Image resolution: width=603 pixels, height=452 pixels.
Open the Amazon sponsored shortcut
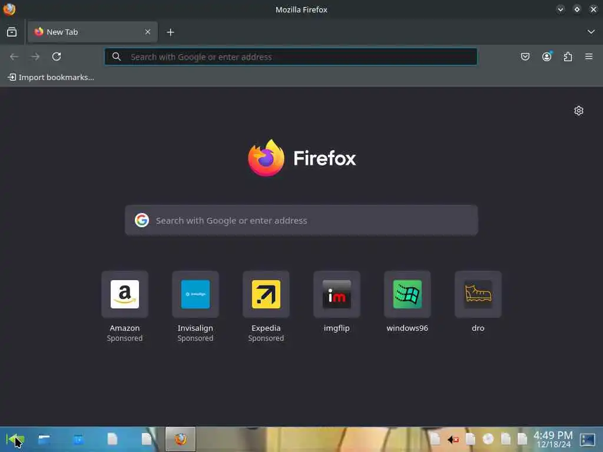point(125,294)
